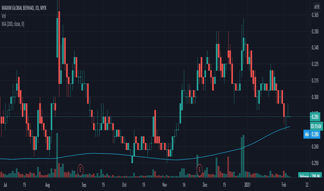Click the countdown timer 03:15:04 label
The width and height of the screenshot is (324, 191).
coord(316,126)
